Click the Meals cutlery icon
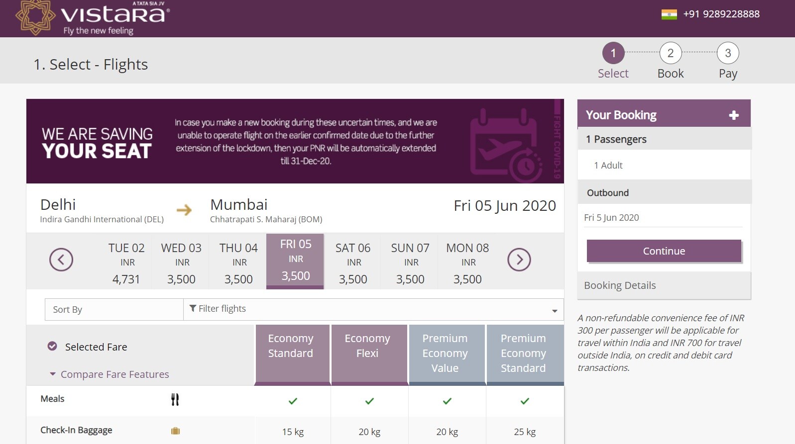Image resolution: width=795 pixels, height=444 pixels. 175,399
